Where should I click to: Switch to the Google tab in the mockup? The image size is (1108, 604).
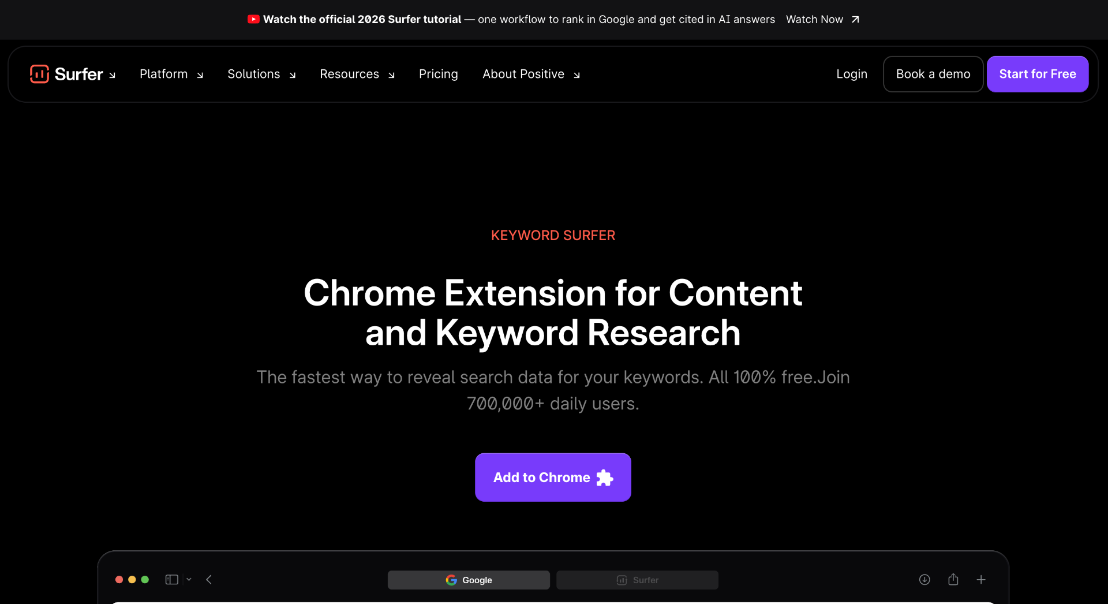click(x=469, y=580)
